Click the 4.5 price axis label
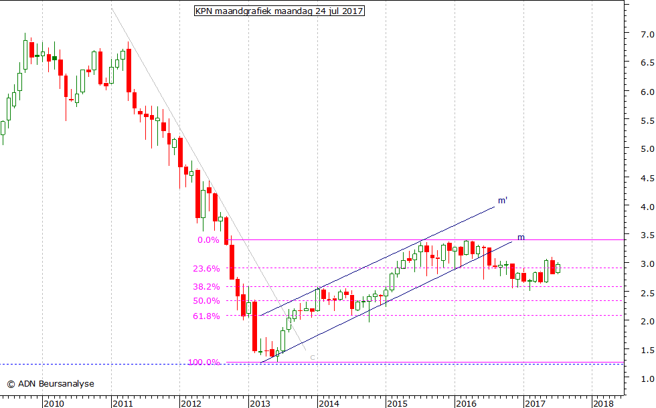Screen dimensions: 656x408 click(647, 179)
